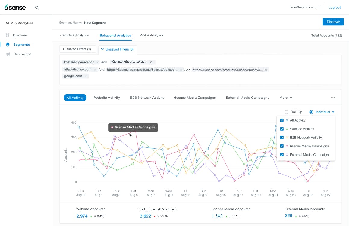Uncheck the All Activity checkbox
Screen dimensions: 349x226
(282, 120)
